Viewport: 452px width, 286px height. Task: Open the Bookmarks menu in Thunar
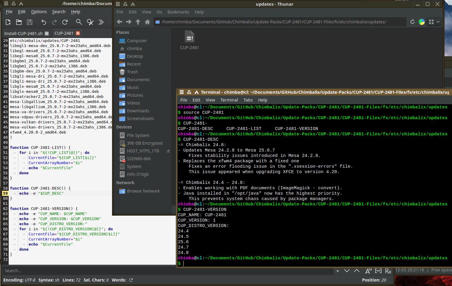pos(178,12)
